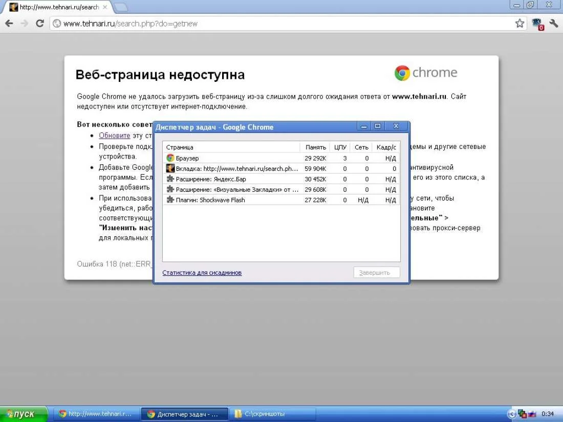Viewport: 563px width, 422px height.
Task: Click the Обновите link on the error page
Action: [114, 136]
